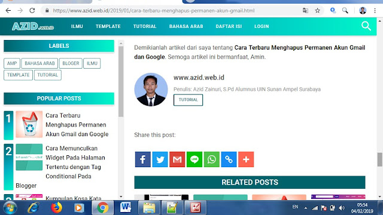Click TUTORIAL button under author info
The width and height of the screenshot is (383, 215).
point(188,100)
